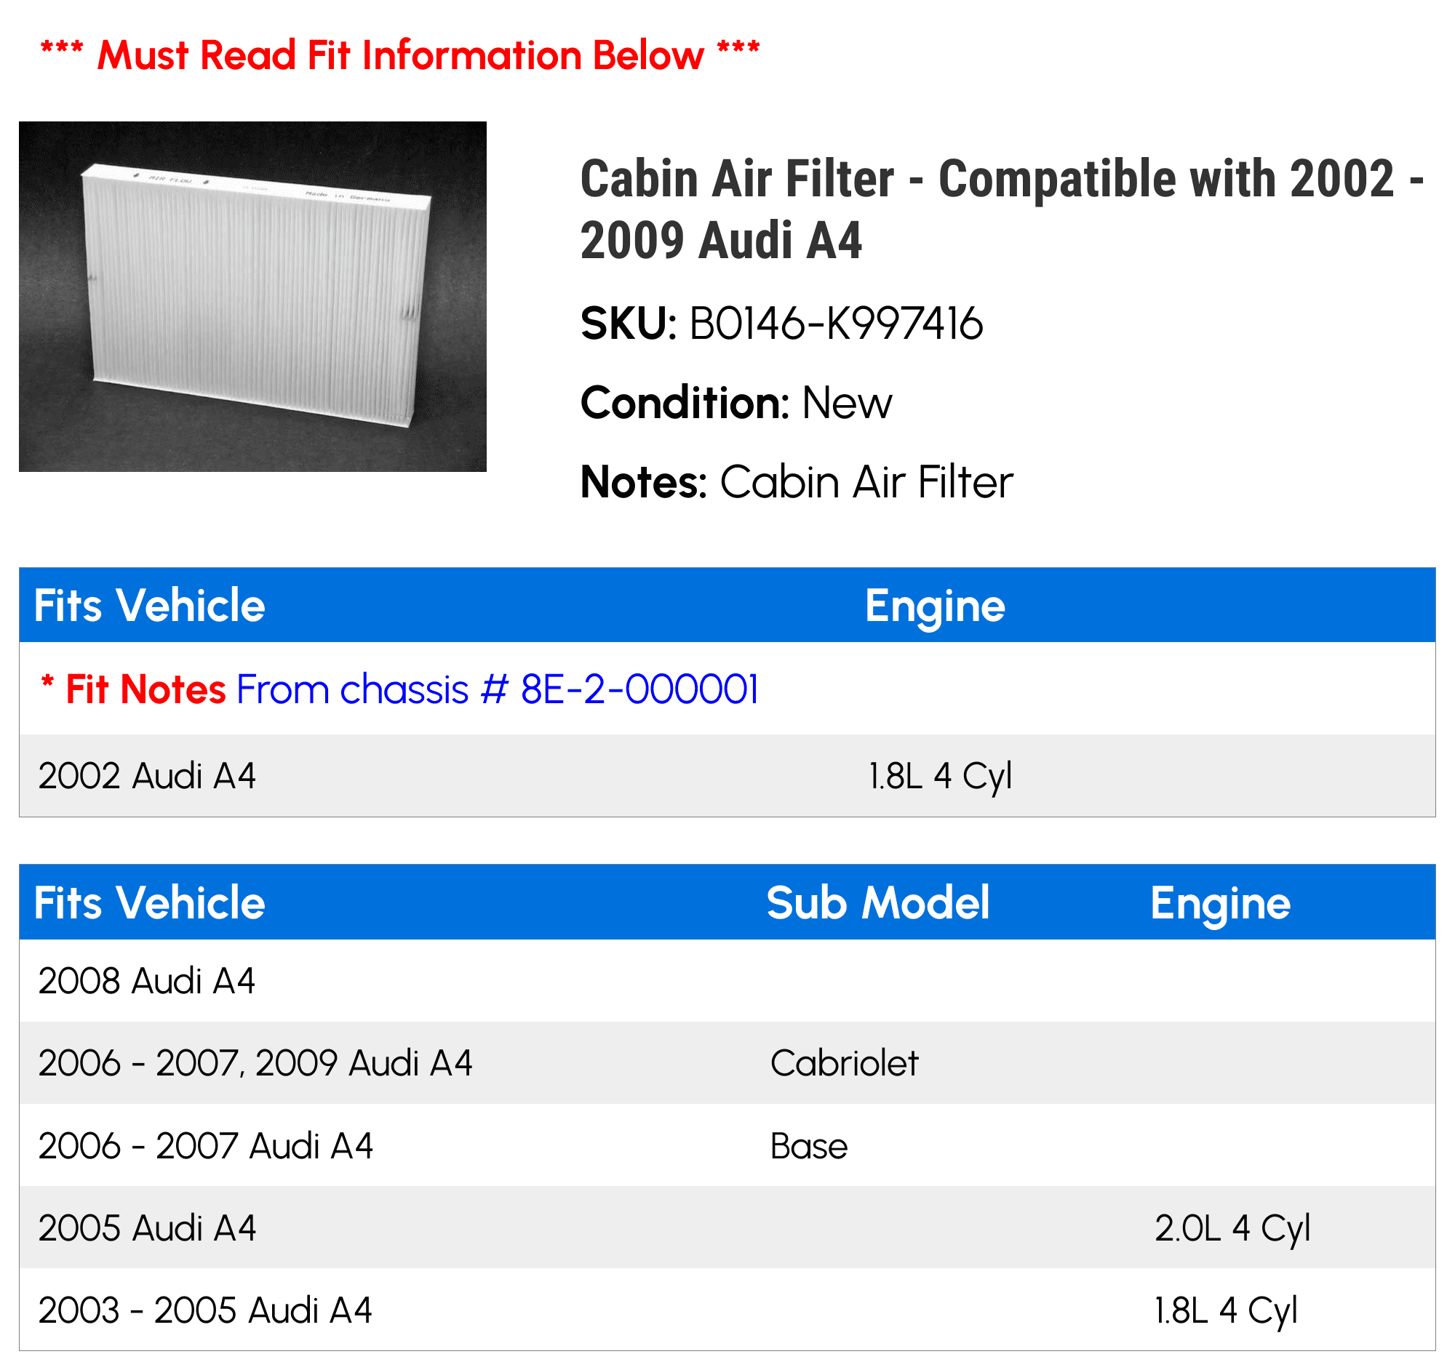The height and width of the screenshot is (1370, 1455).
Task: Click the 2006 - 2007, 2009 Audi A4 entry
Action: (255, 1063)
